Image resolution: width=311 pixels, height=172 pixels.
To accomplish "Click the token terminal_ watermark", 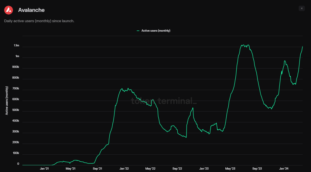I will [x=164, y=101].
